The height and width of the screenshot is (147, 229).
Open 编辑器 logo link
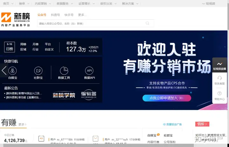click(89, 95)
